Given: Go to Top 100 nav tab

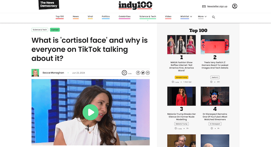Looking at the screenshot, I should pyautogui.click(x=60, y=17).
